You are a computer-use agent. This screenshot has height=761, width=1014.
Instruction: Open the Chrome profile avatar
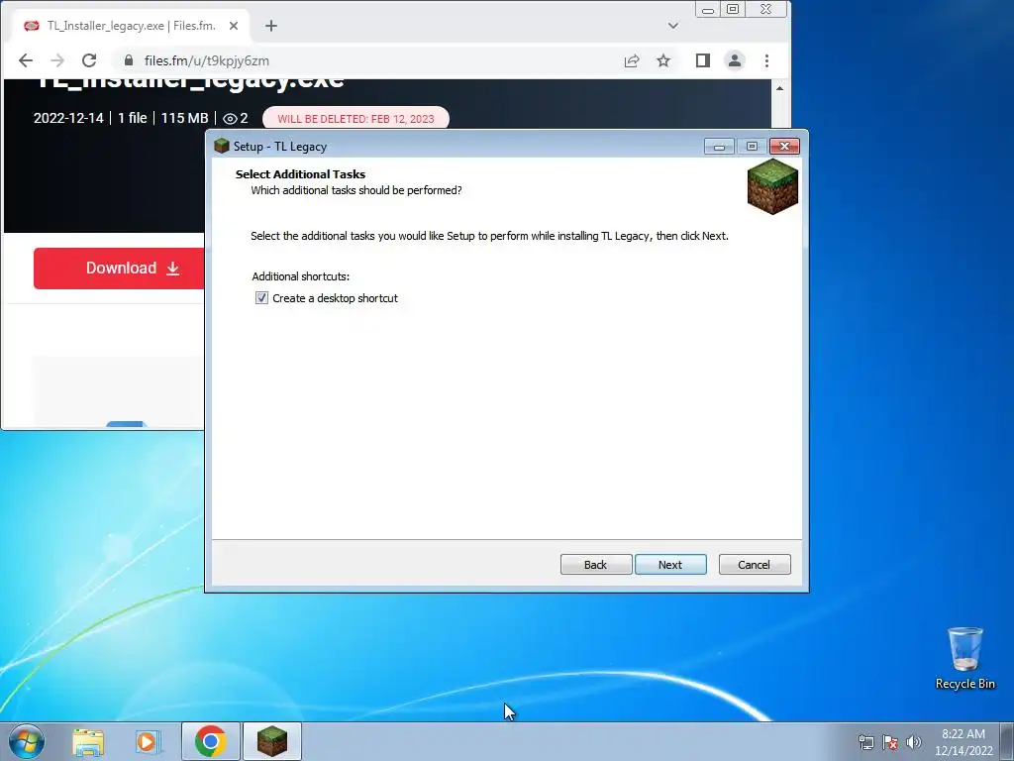click(x=735, y=60)
